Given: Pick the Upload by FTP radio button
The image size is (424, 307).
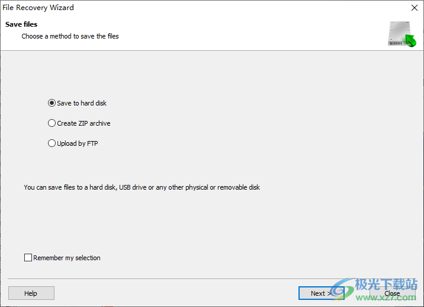Looking at the screenshot, I should tap(52, 143).
